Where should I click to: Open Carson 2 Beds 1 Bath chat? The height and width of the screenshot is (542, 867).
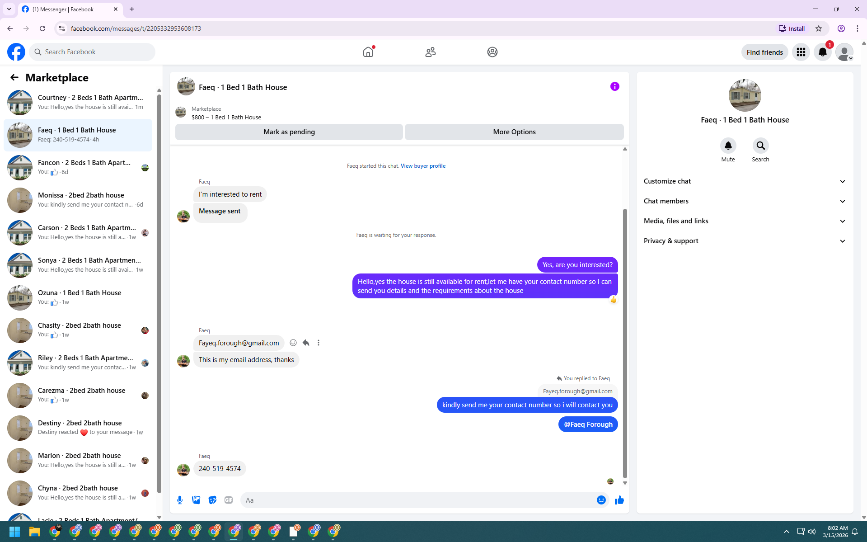[x=78, y=233]
